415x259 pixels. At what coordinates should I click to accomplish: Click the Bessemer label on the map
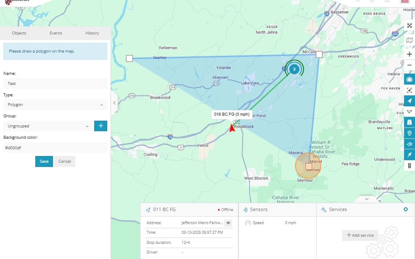(x=340, y=12)
